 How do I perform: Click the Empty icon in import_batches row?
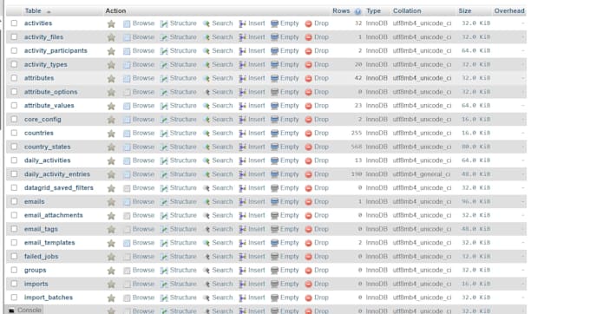275,298
